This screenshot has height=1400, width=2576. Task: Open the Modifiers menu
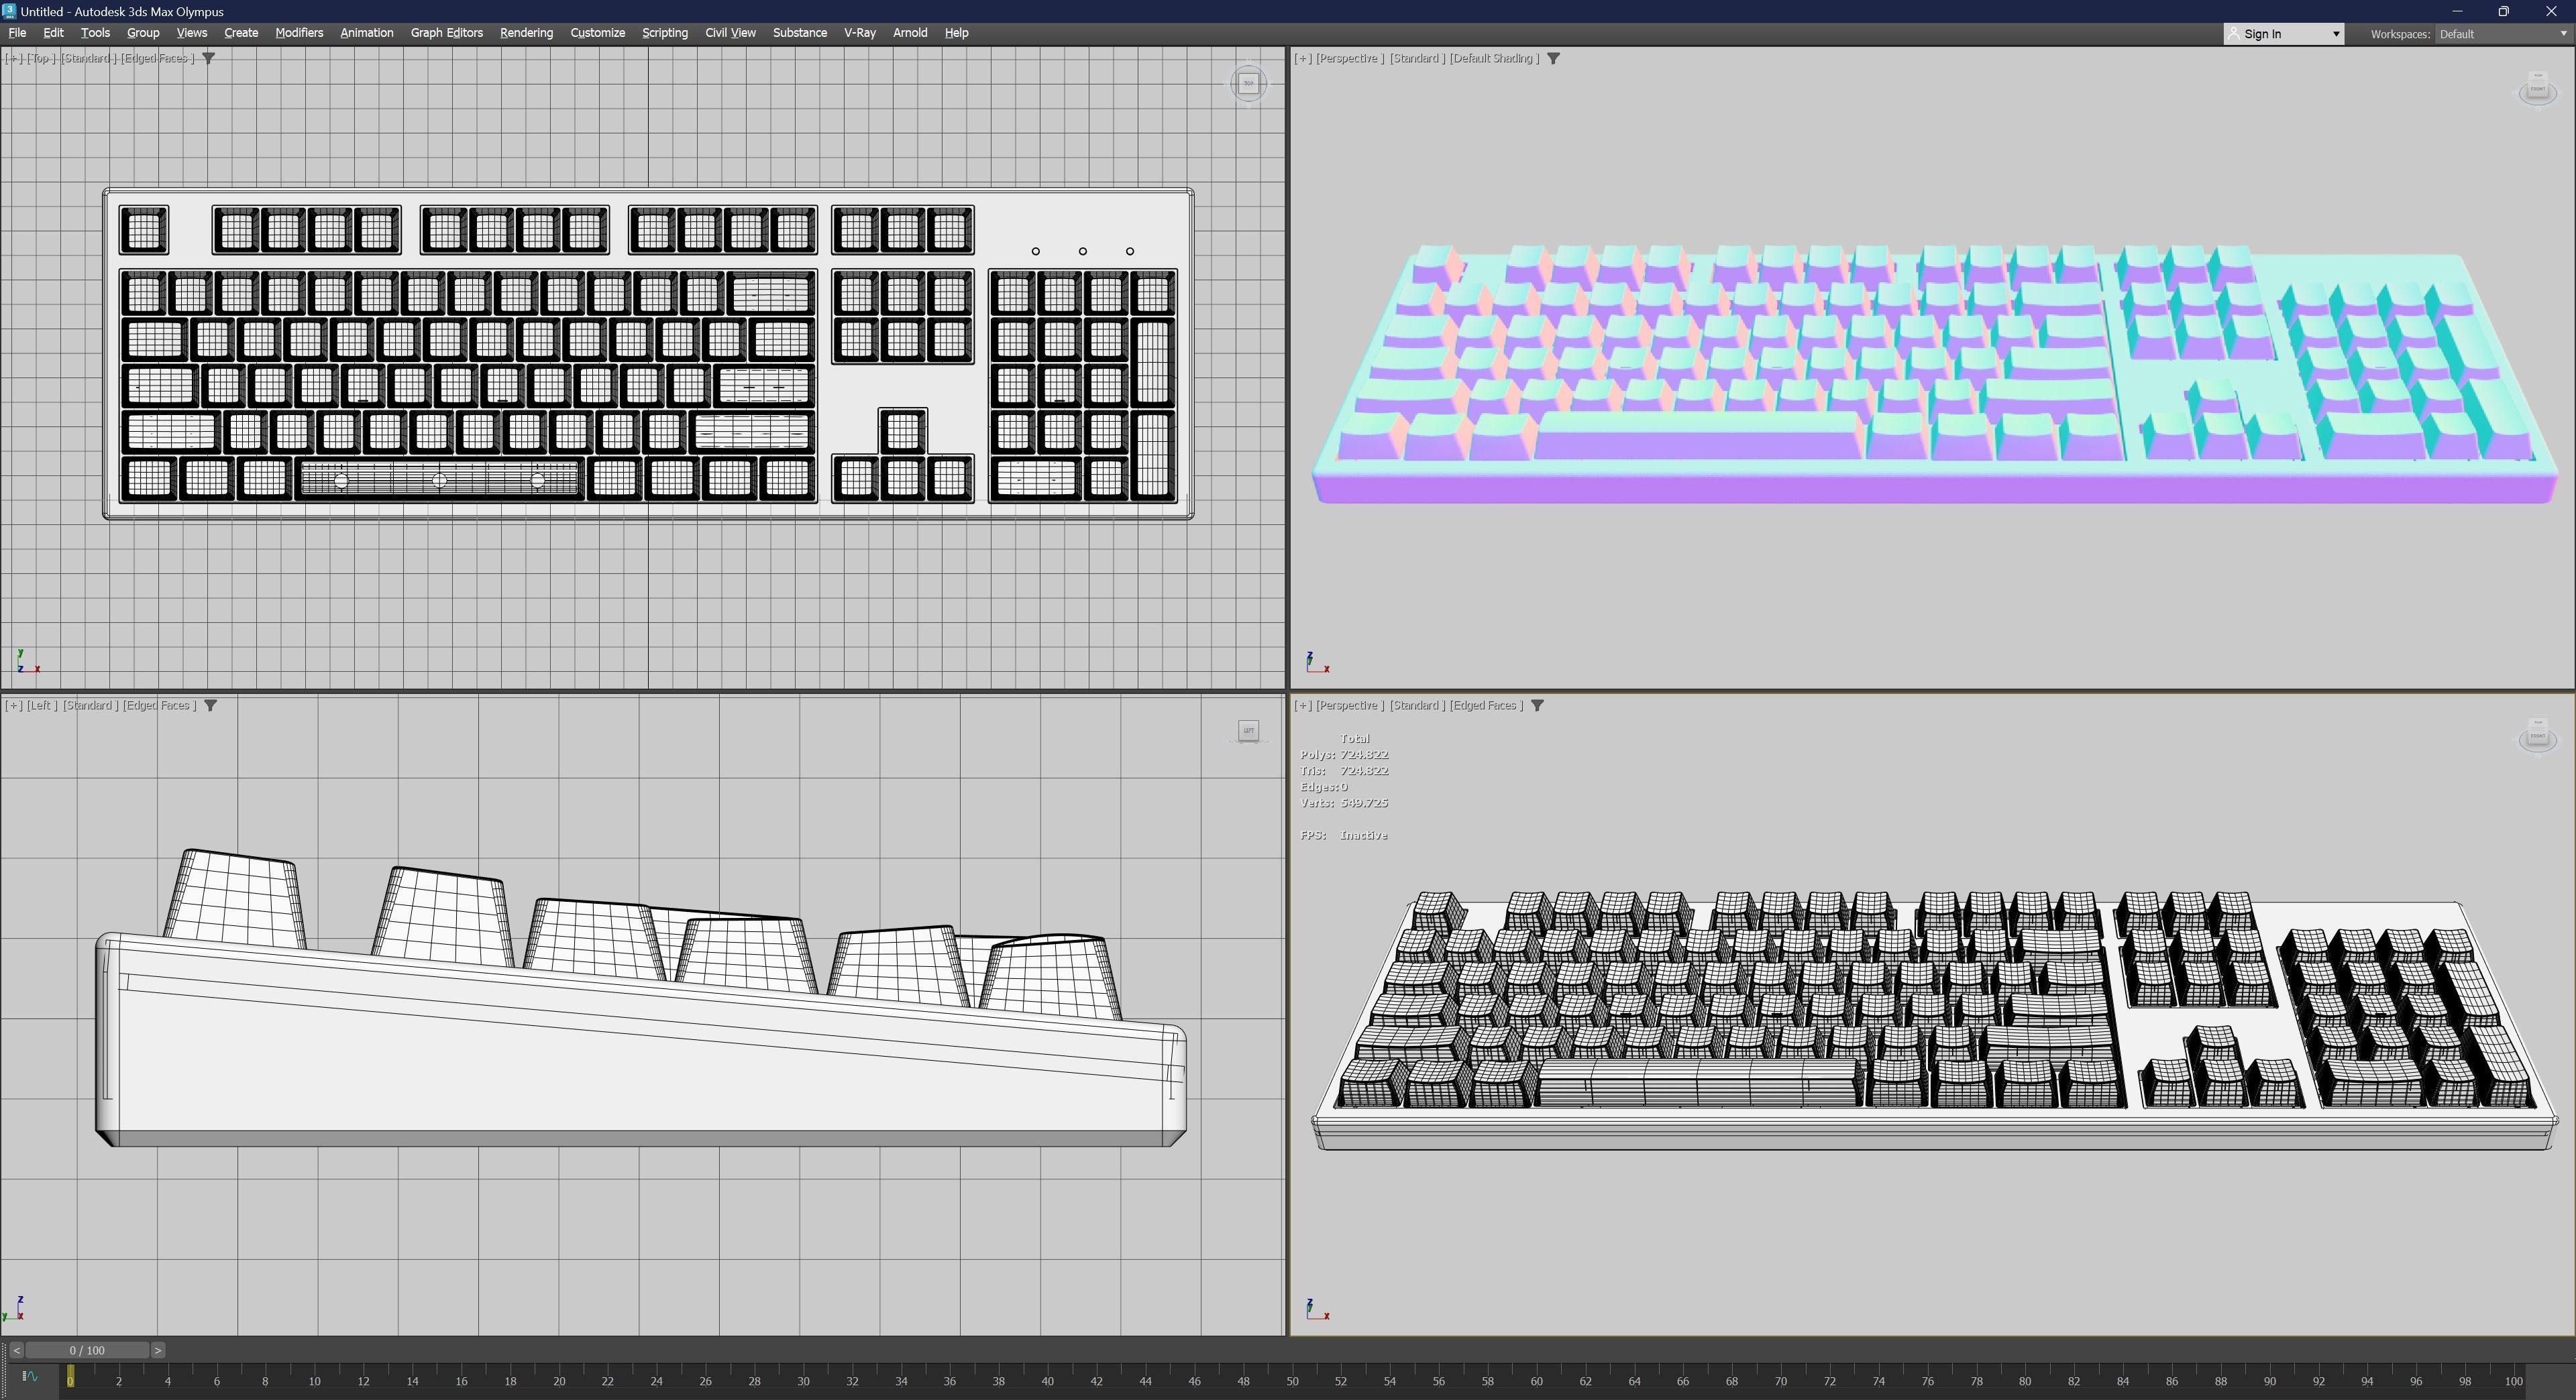pyautogui.click(x=299, y=33)
